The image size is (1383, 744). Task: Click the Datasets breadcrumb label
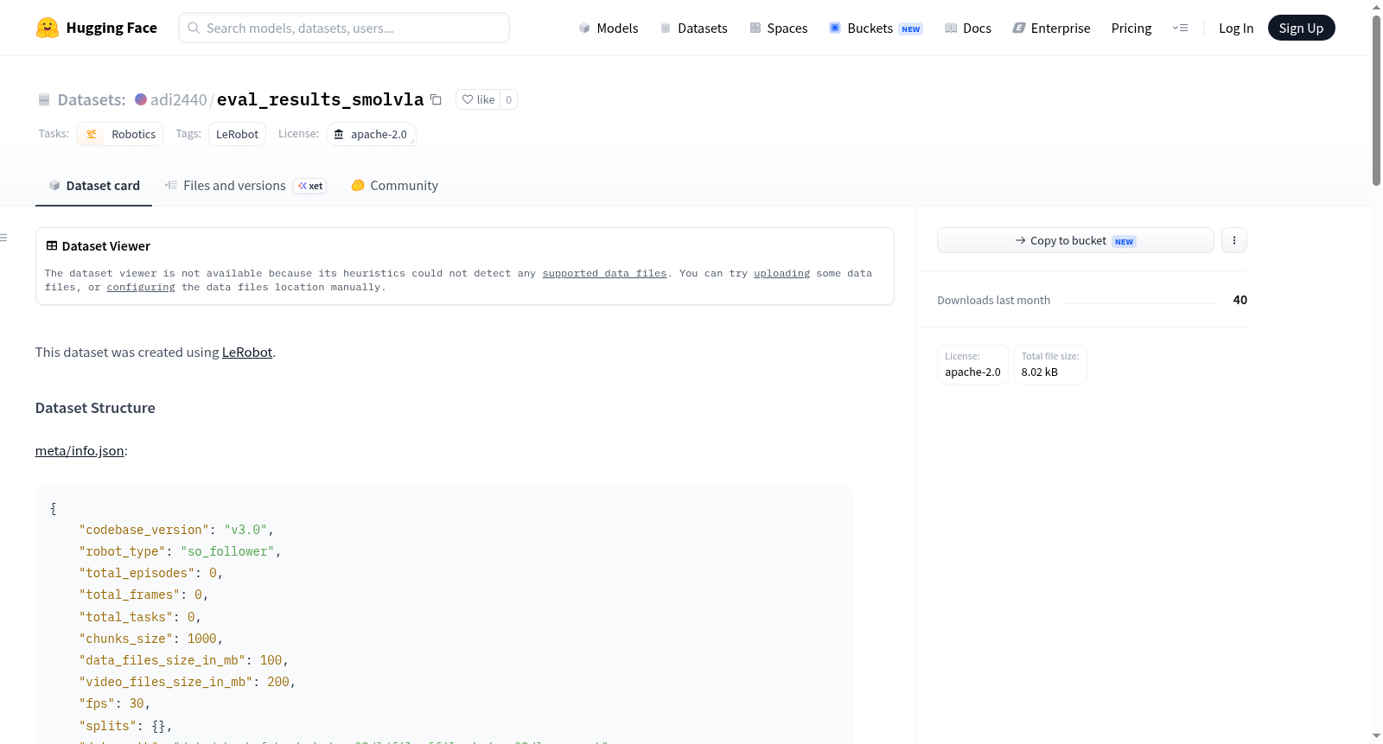click(x=92, y=99)
